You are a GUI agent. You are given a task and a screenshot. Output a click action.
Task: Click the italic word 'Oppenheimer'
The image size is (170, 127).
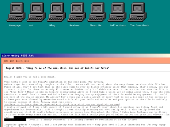12,110
